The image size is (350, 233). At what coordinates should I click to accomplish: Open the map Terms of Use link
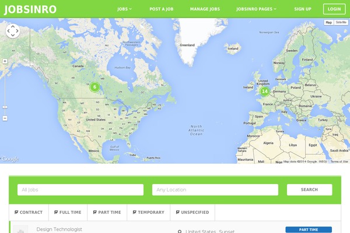pyautogui.click(x=339, y=161)
